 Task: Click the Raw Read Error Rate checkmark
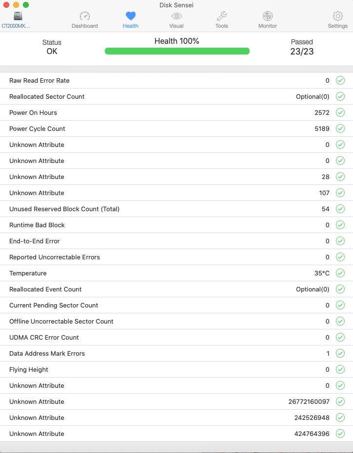[340, 80]
